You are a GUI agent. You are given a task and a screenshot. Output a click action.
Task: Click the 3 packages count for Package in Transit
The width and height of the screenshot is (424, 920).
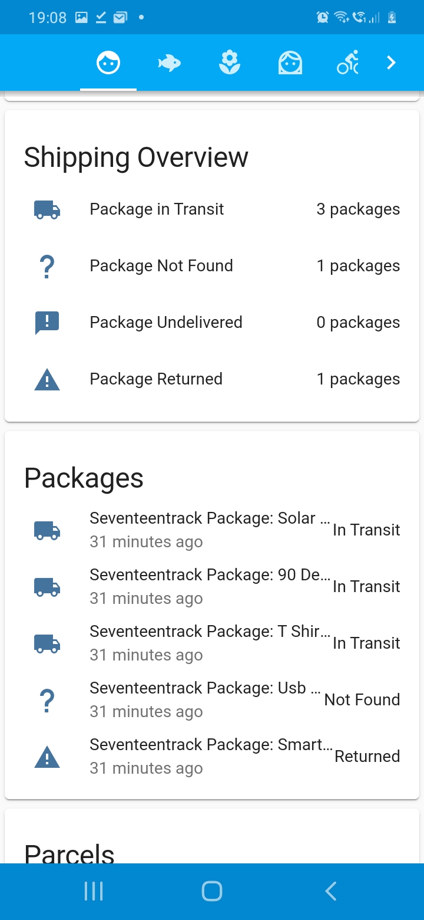click(358, 209)
